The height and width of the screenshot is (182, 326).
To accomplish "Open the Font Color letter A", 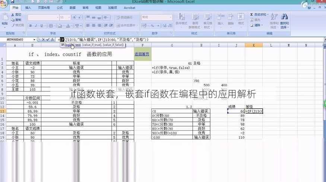I will pyautogui.click(x=68, y=26).
